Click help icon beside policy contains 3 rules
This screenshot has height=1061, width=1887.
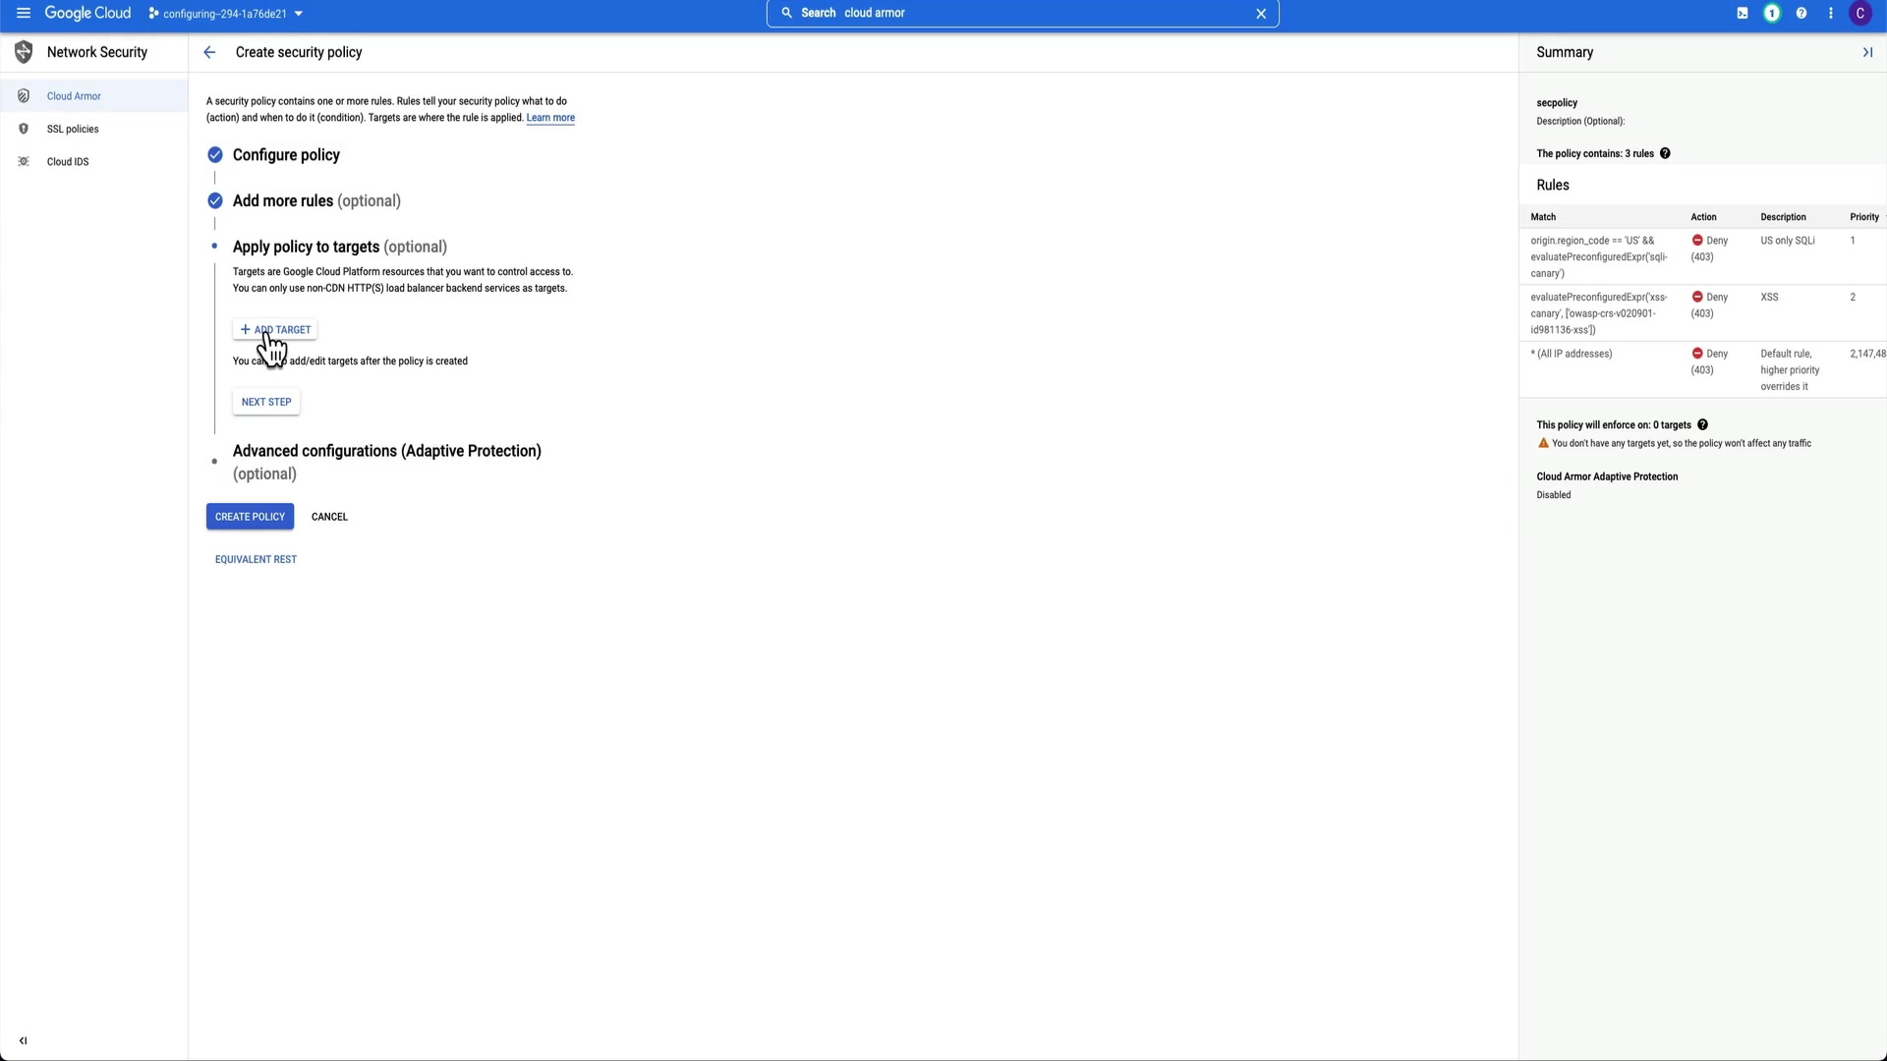(x=1665, y=153)
